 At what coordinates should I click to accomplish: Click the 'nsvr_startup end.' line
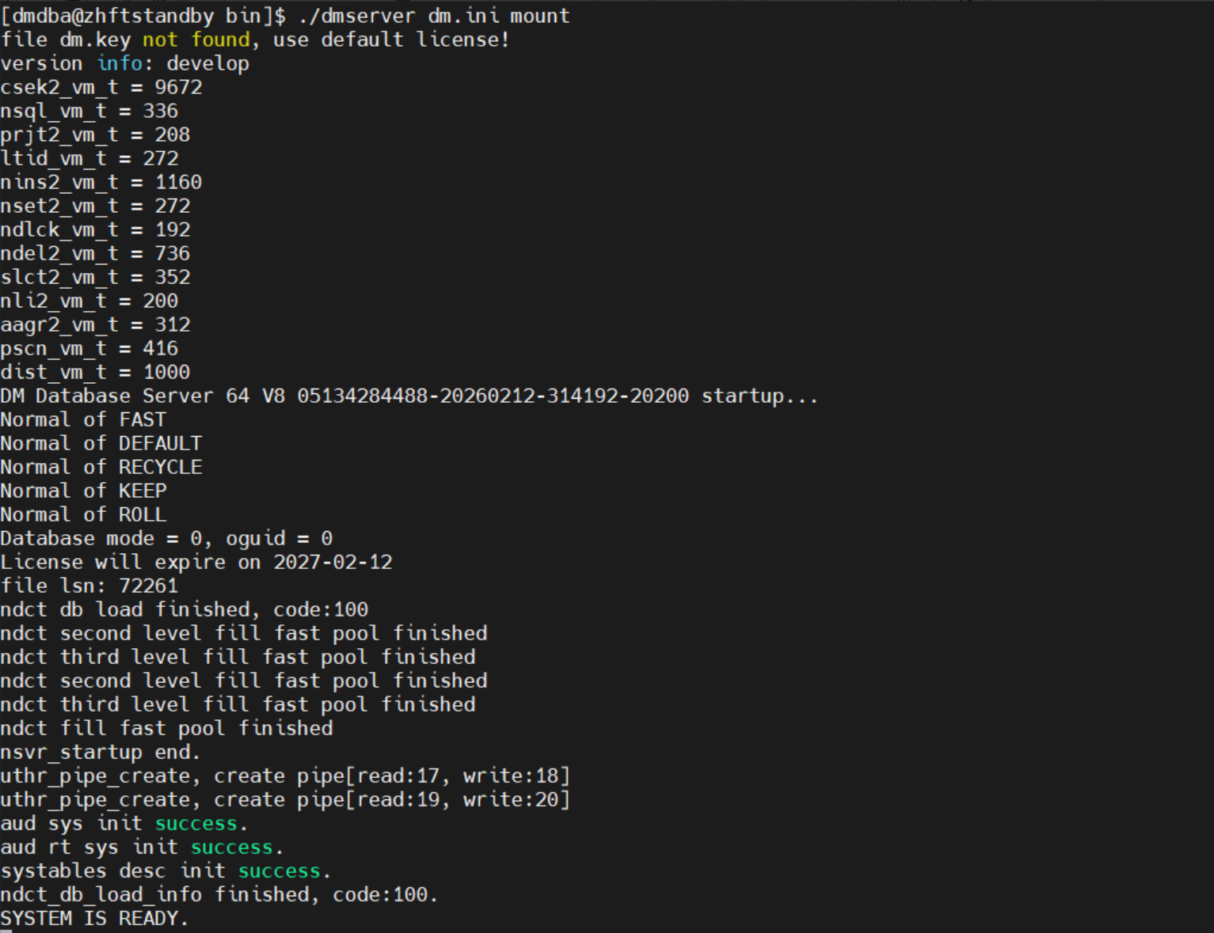(x=101, y=752)
